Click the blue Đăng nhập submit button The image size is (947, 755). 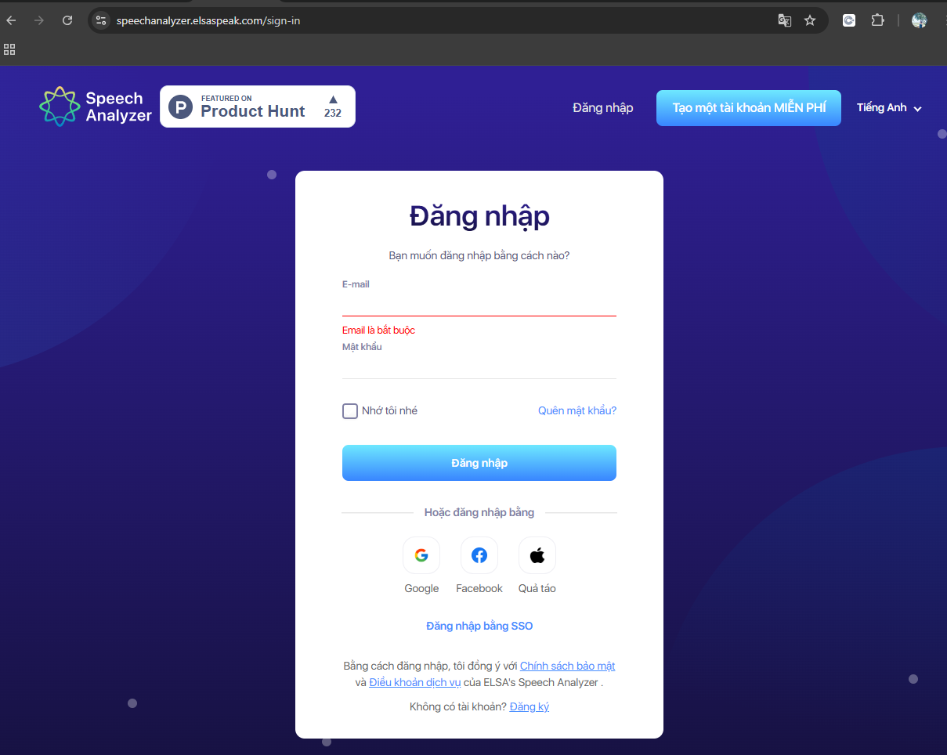(x=479, y=463)
